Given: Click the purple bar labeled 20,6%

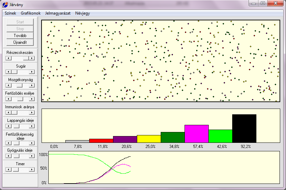Looking at the screenshot, I should click(125, 139).
